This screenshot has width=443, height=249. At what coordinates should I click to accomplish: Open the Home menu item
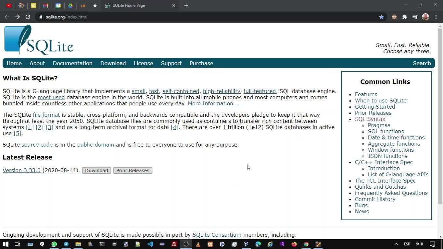[14, 63]
